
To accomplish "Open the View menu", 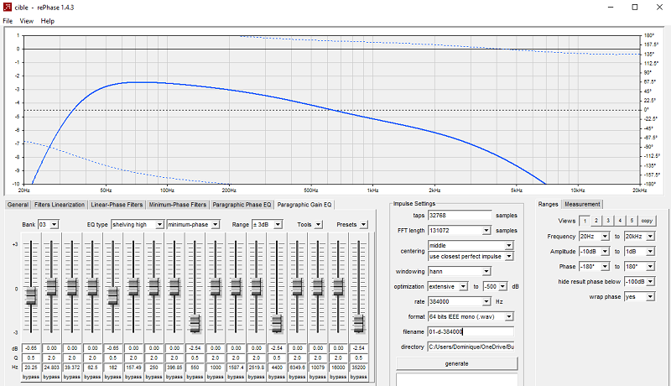I will tap(26, 21).
